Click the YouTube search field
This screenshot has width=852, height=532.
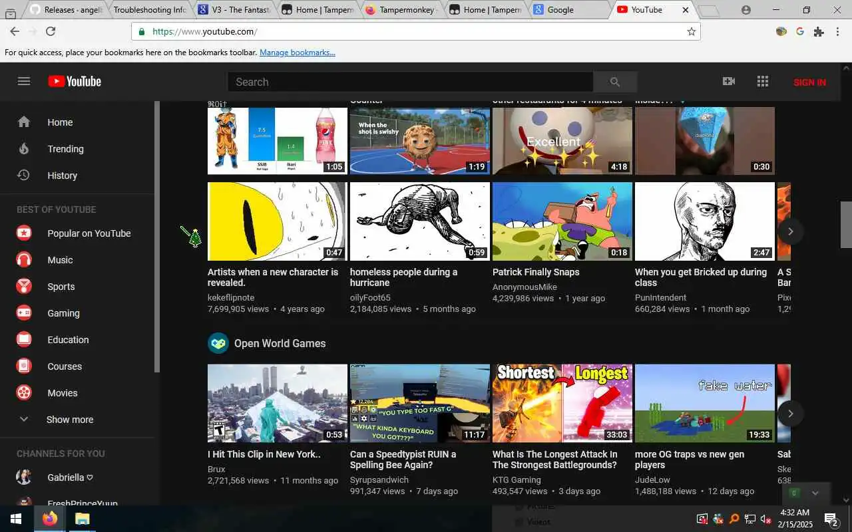click(411, 82)
